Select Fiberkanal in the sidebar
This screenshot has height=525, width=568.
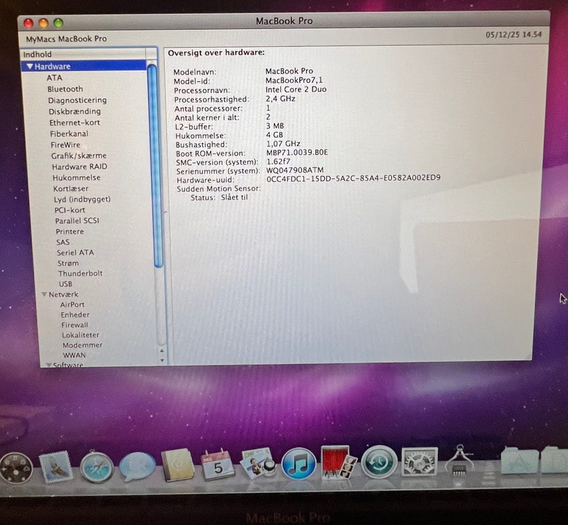69,134
